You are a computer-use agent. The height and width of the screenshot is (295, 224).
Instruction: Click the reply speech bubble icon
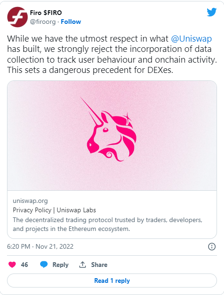(44, 265)
